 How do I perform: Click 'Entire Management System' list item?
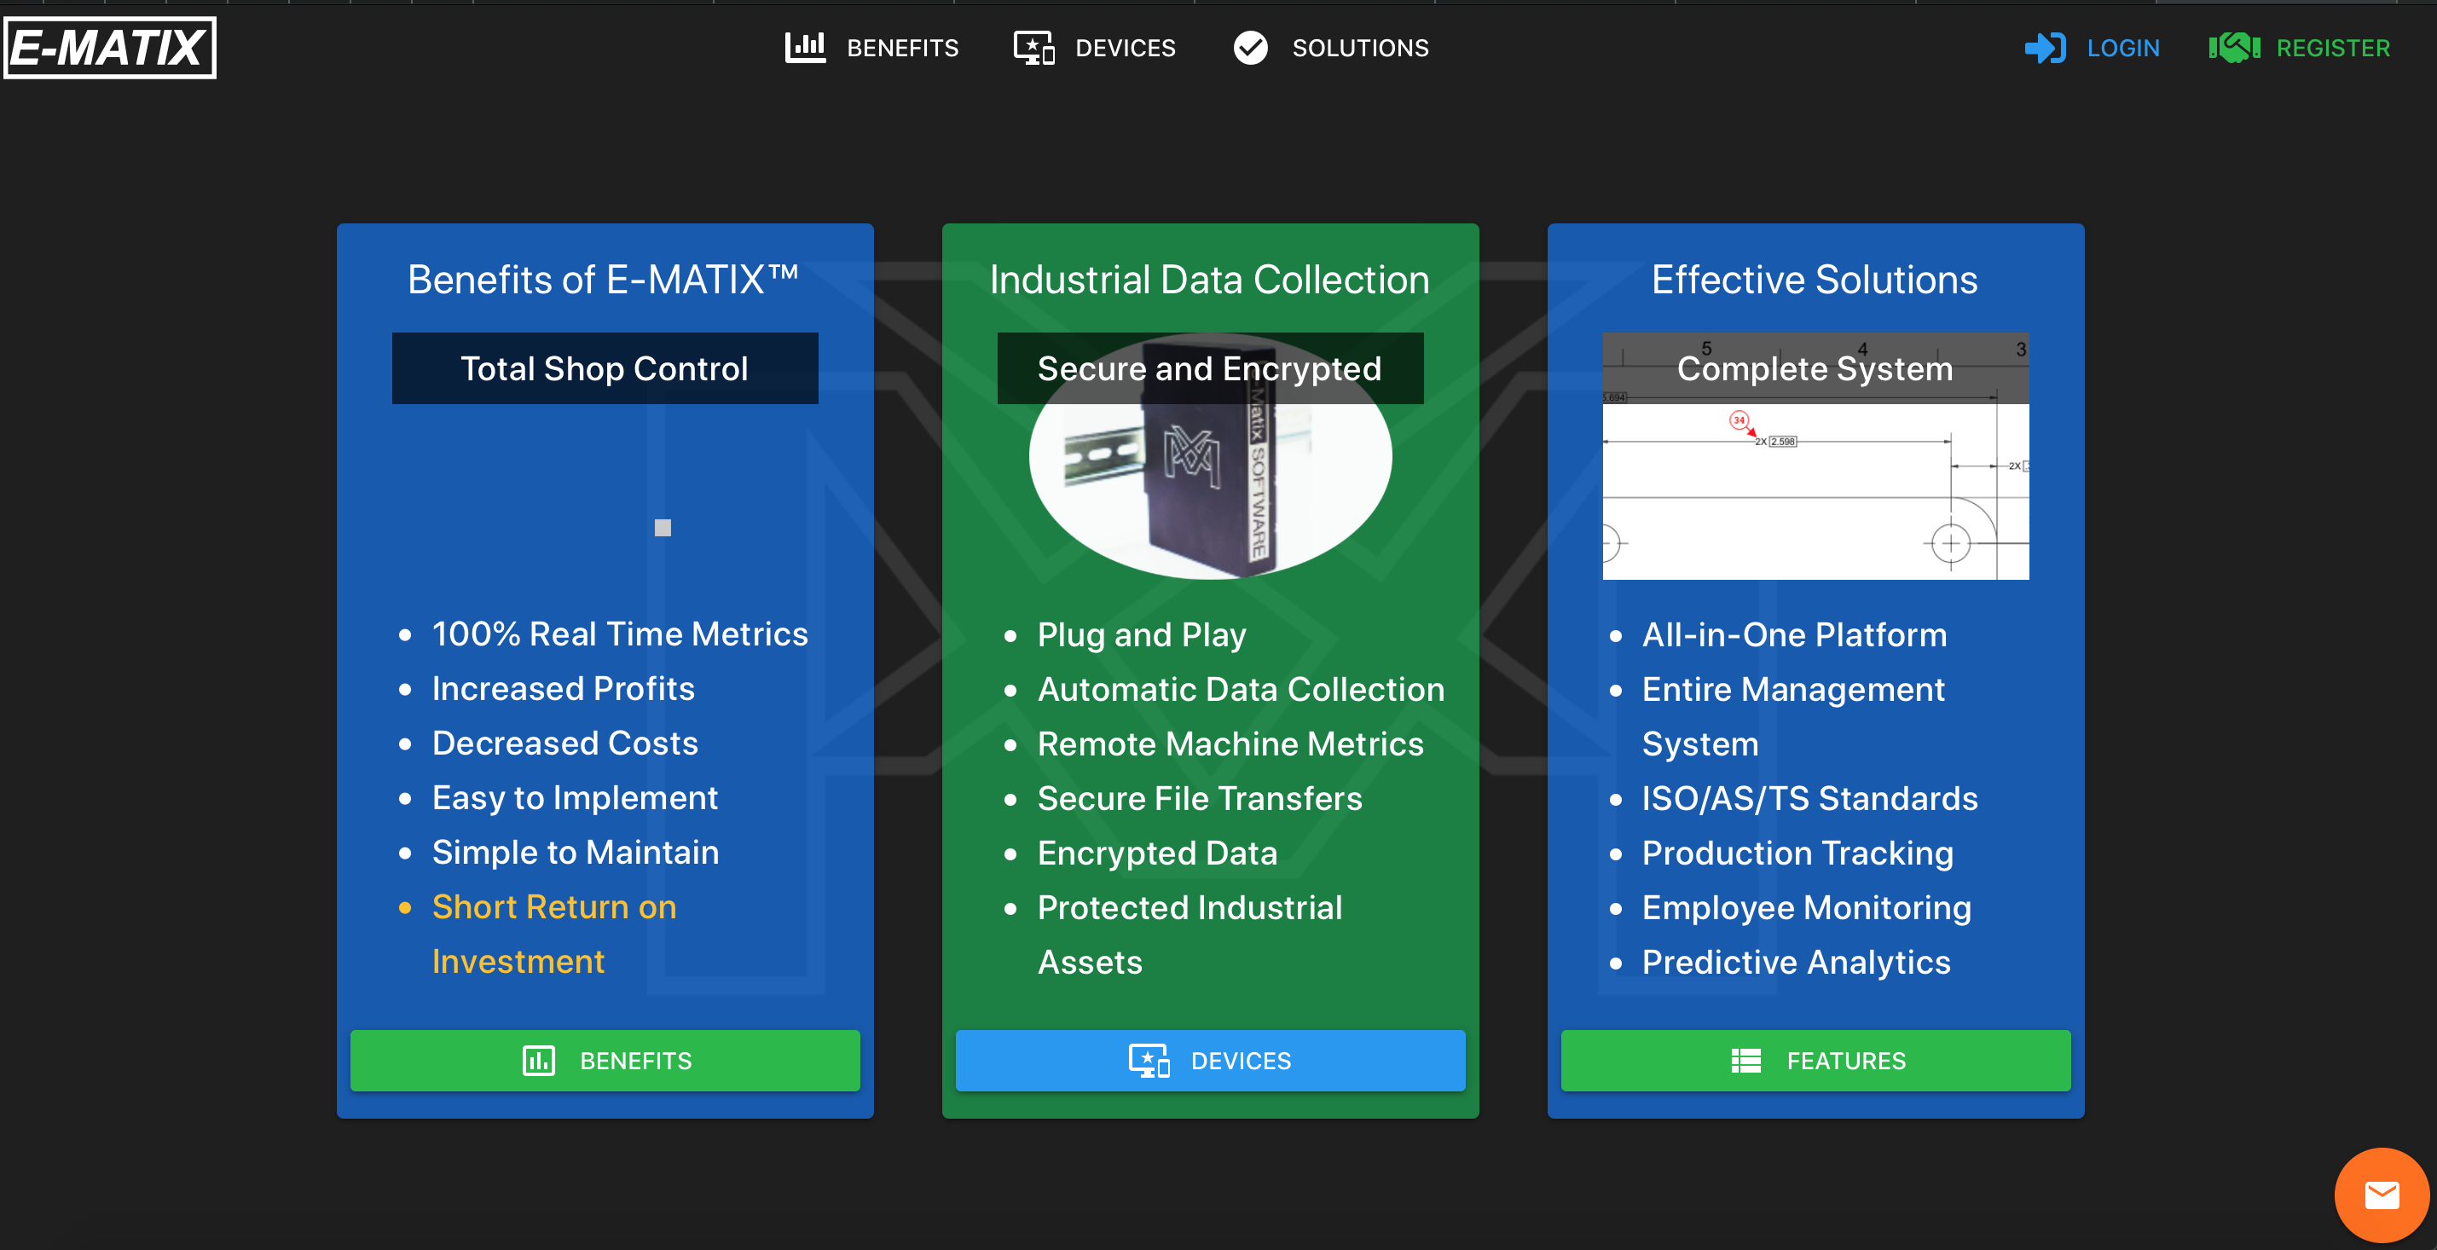(x=1794, y=716)
